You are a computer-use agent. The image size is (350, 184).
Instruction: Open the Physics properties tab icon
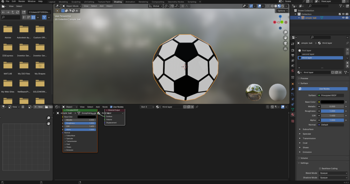[x=293, y=99]
